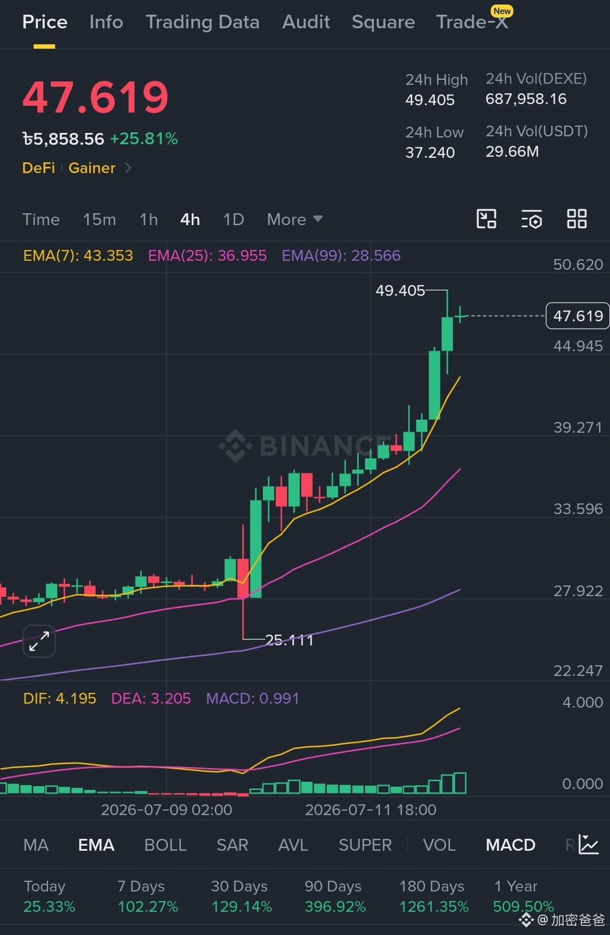Enable the SAR indicator
This screenshot has width=610, height=935.
232,845
